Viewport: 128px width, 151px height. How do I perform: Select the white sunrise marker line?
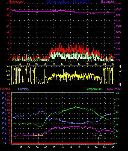click(x=38, y=138)
